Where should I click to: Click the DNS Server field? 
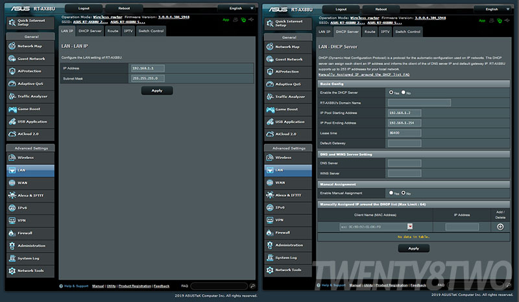click(x=404, y=163)
